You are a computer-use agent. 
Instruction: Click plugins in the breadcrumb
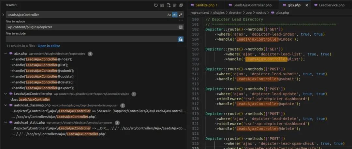pos(219,13)
